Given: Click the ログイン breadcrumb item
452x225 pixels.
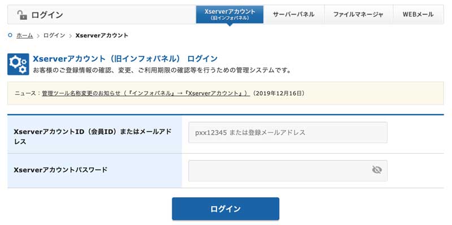Looking at the screenshot, I should pos(54,36).
